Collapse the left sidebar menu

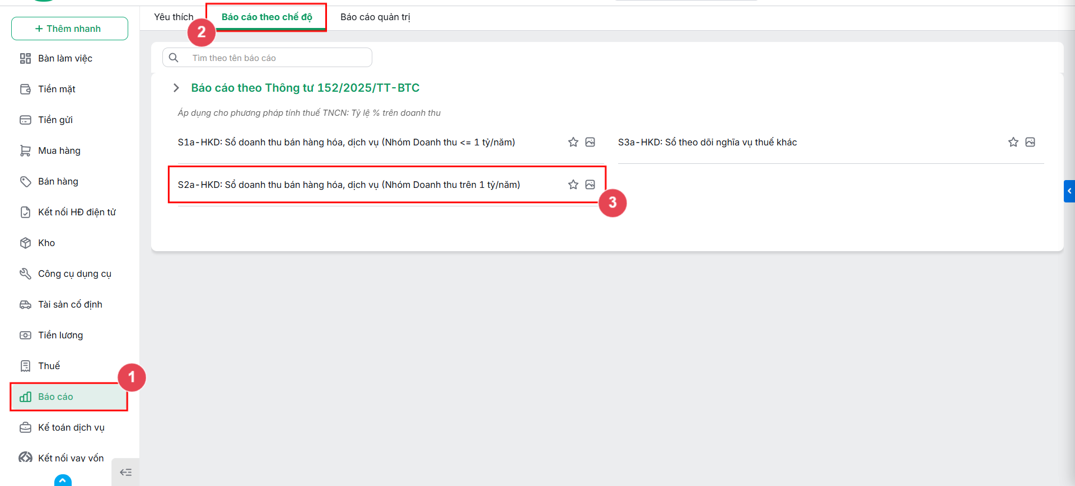(x=126, y=473)
